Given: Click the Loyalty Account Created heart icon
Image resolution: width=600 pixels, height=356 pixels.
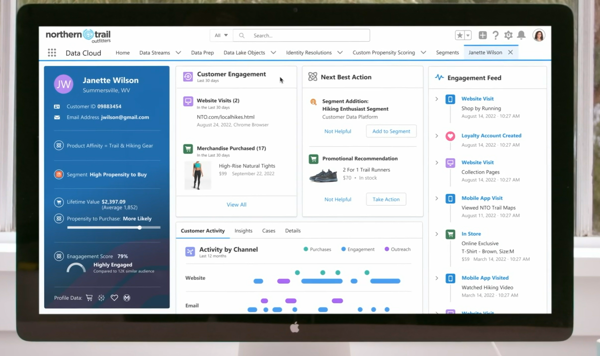Looking at the screenshot, I should click(450, 136).
